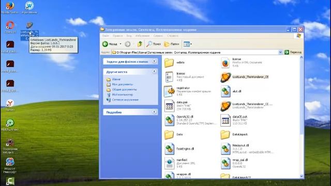
Task: Select the Последняя попытка desktop shortcut
Action: (10, 146)
